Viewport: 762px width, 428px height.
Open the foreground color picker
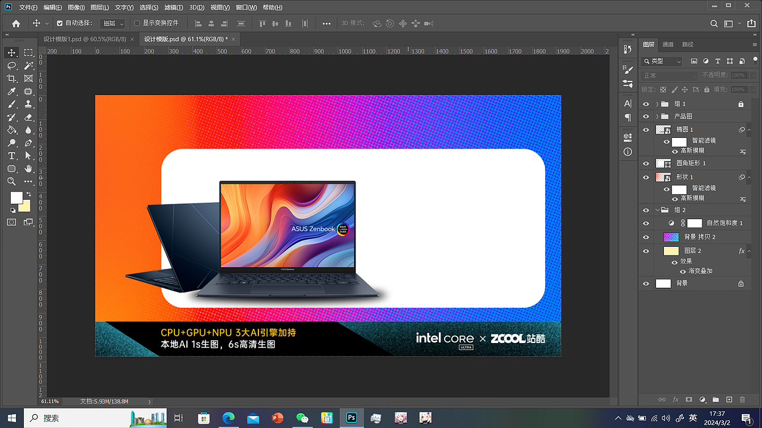click(x=16, y=198)
